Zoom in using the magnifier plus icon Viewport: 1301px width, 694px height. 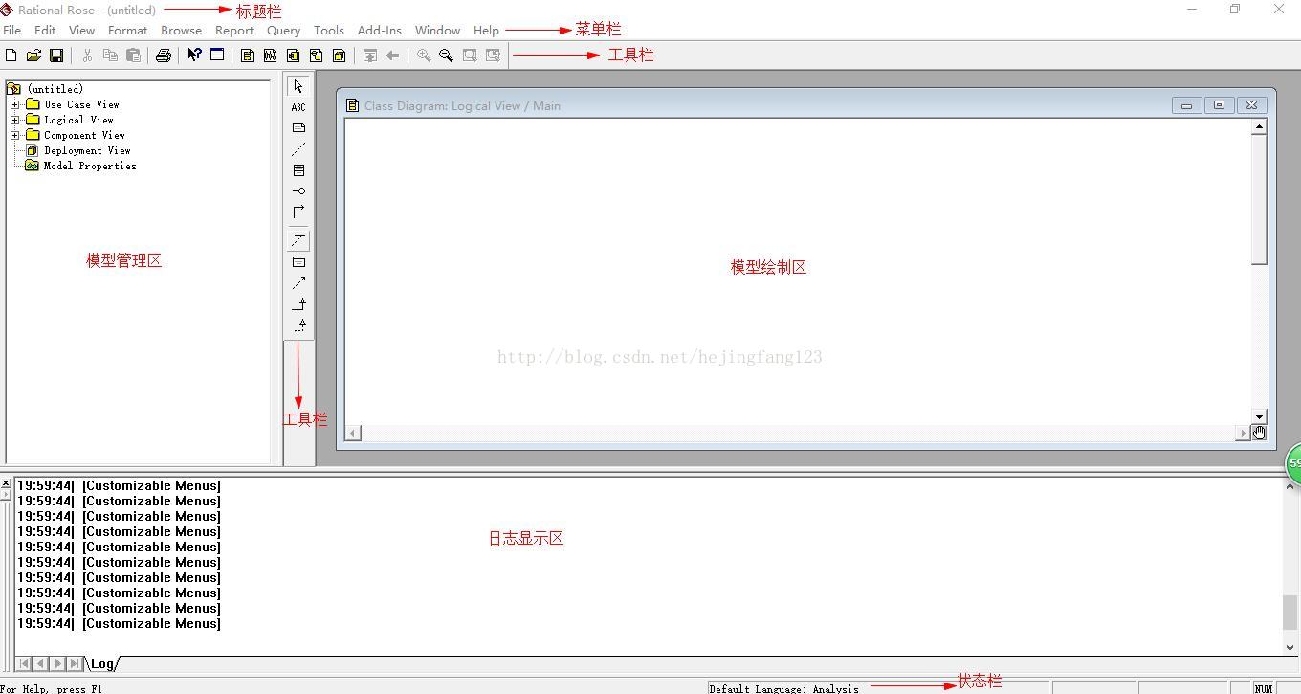423,56
